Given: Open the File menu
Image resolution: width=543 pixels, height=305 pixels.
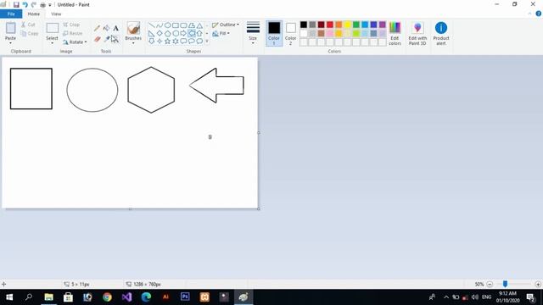Looking at the screenshot, I should 11,14.
